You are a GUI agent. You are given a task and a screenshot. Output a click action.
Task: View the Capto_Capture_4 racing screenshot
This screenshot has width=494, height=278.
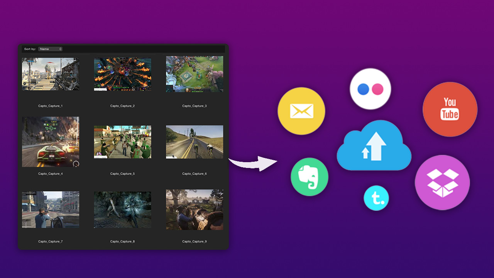[51, 142]
